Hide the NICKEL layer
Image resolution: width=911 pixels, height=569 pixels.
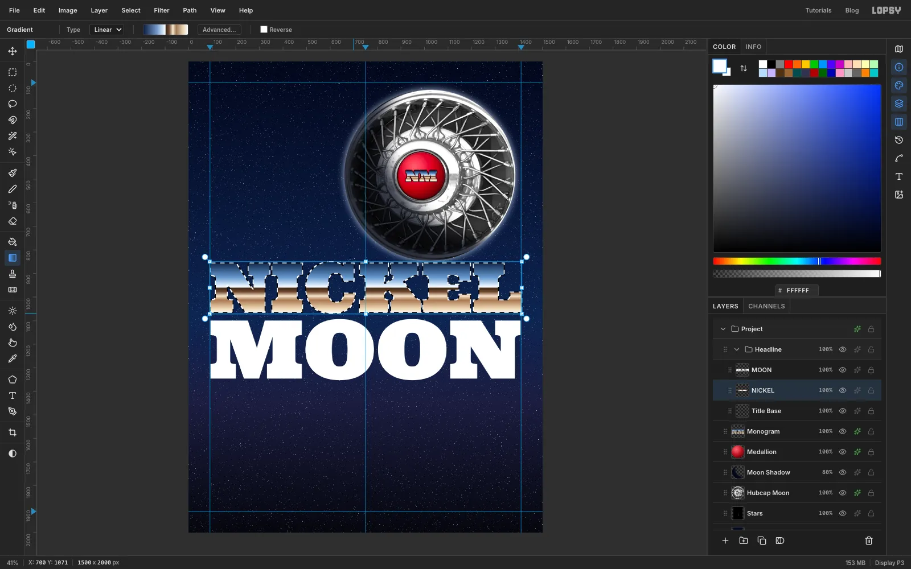pos(843,390)
